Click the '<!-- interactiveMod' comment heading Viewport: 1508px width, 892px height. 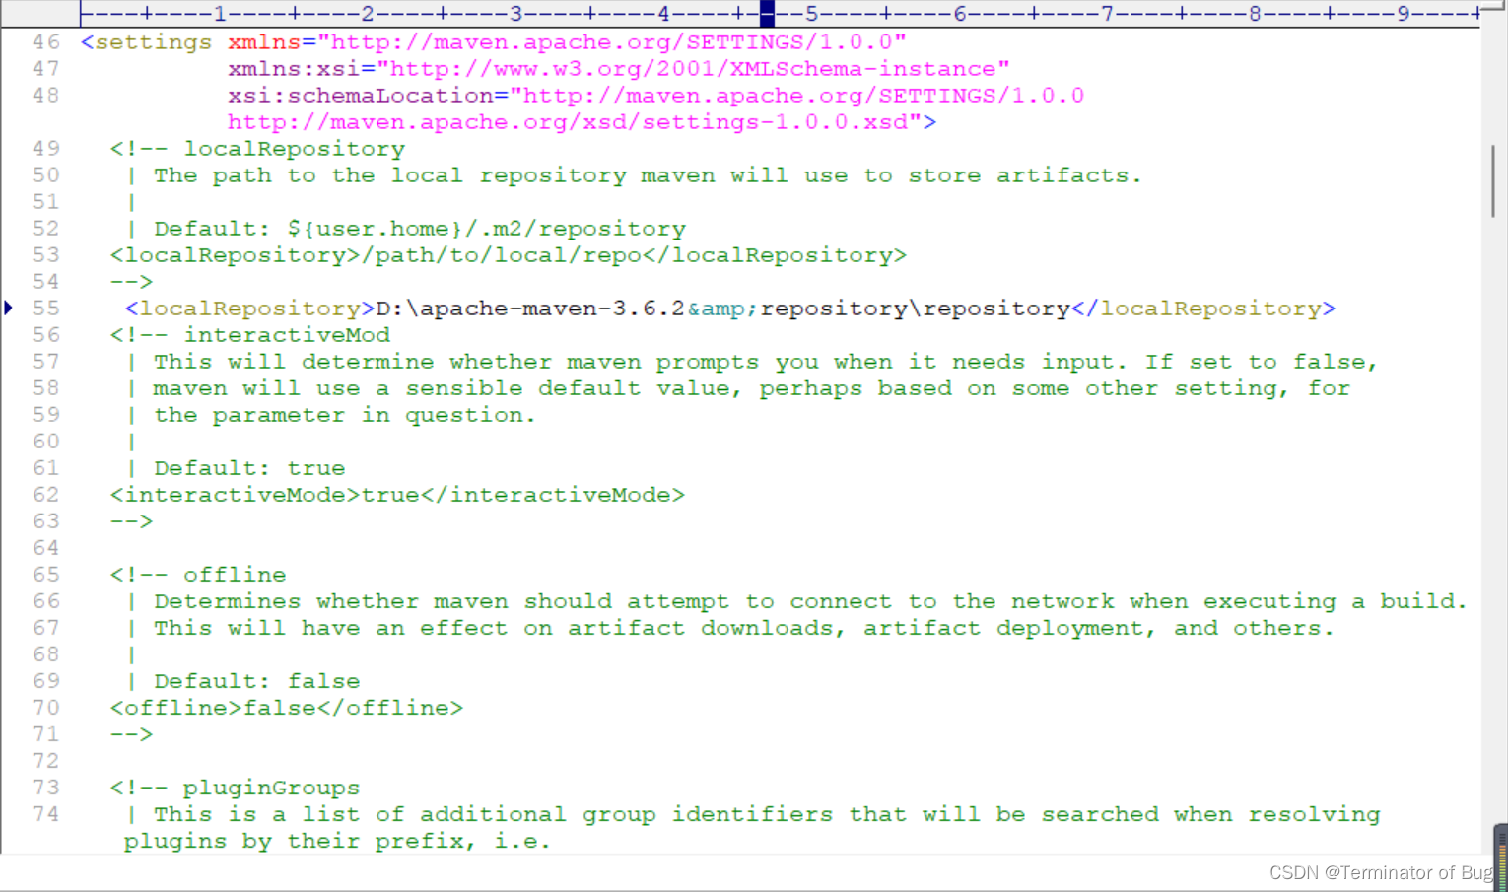(250, 335)
